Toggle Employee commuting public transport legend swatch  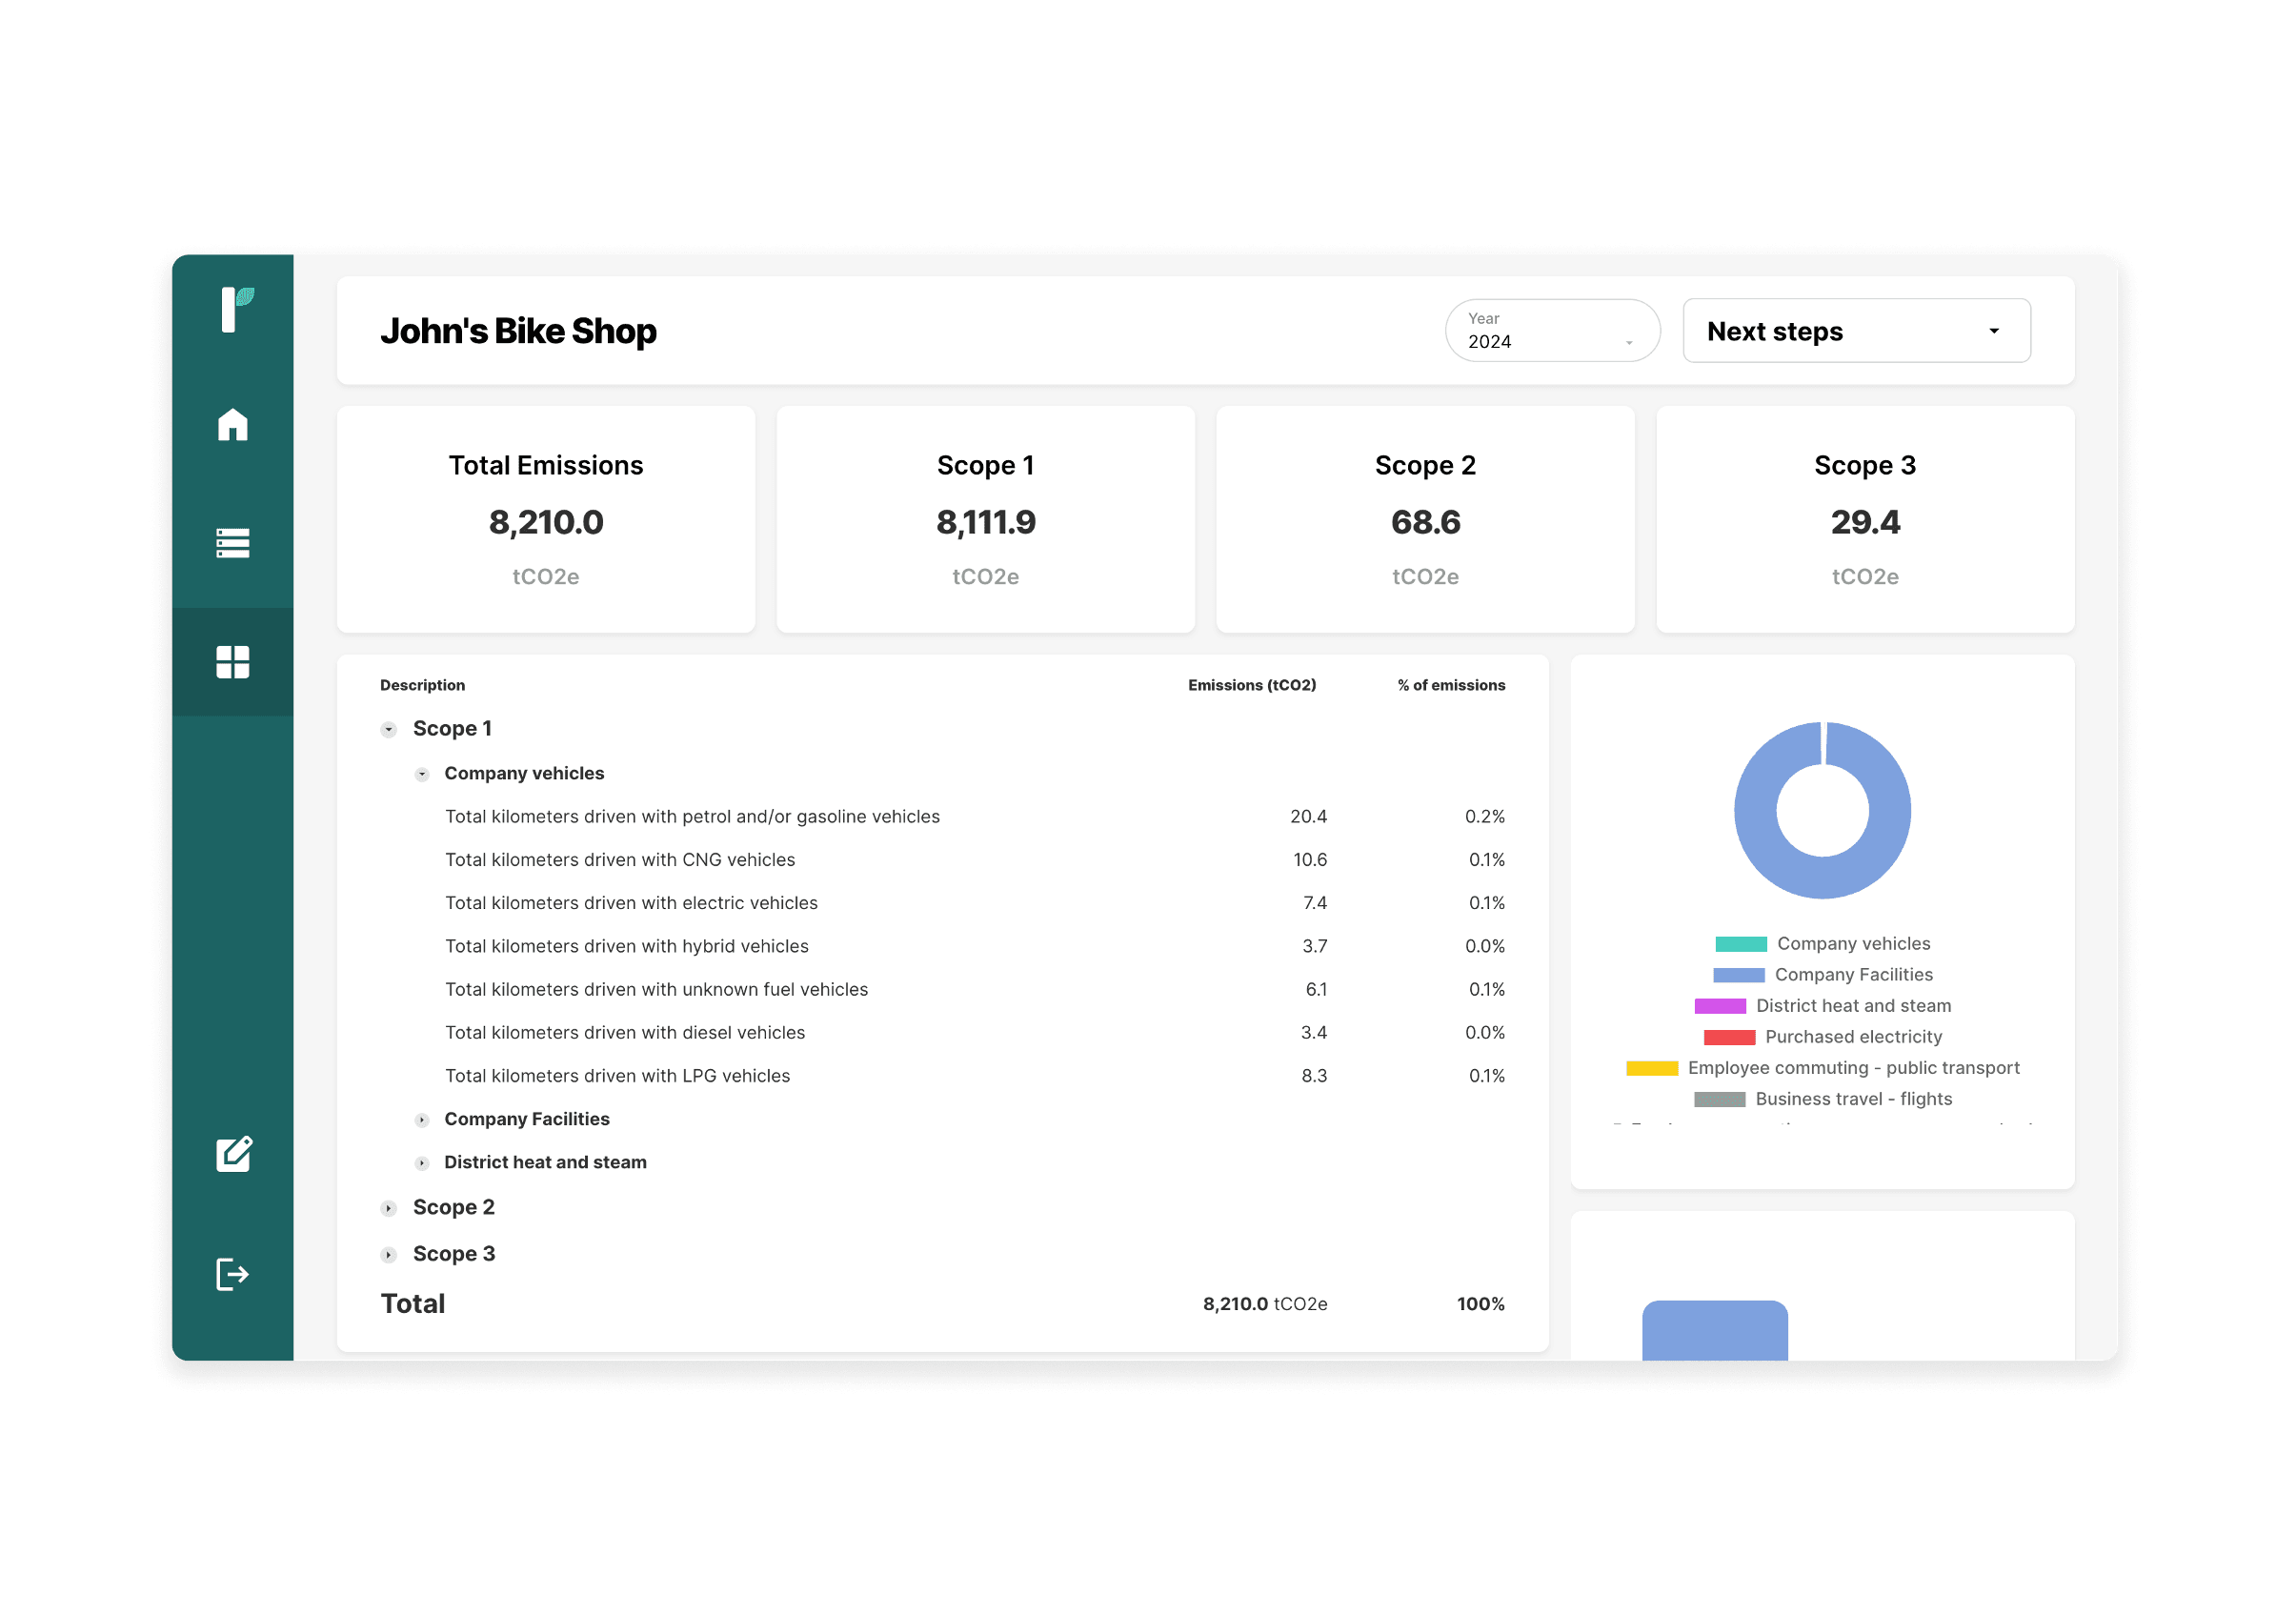tap(1652, 1068)
